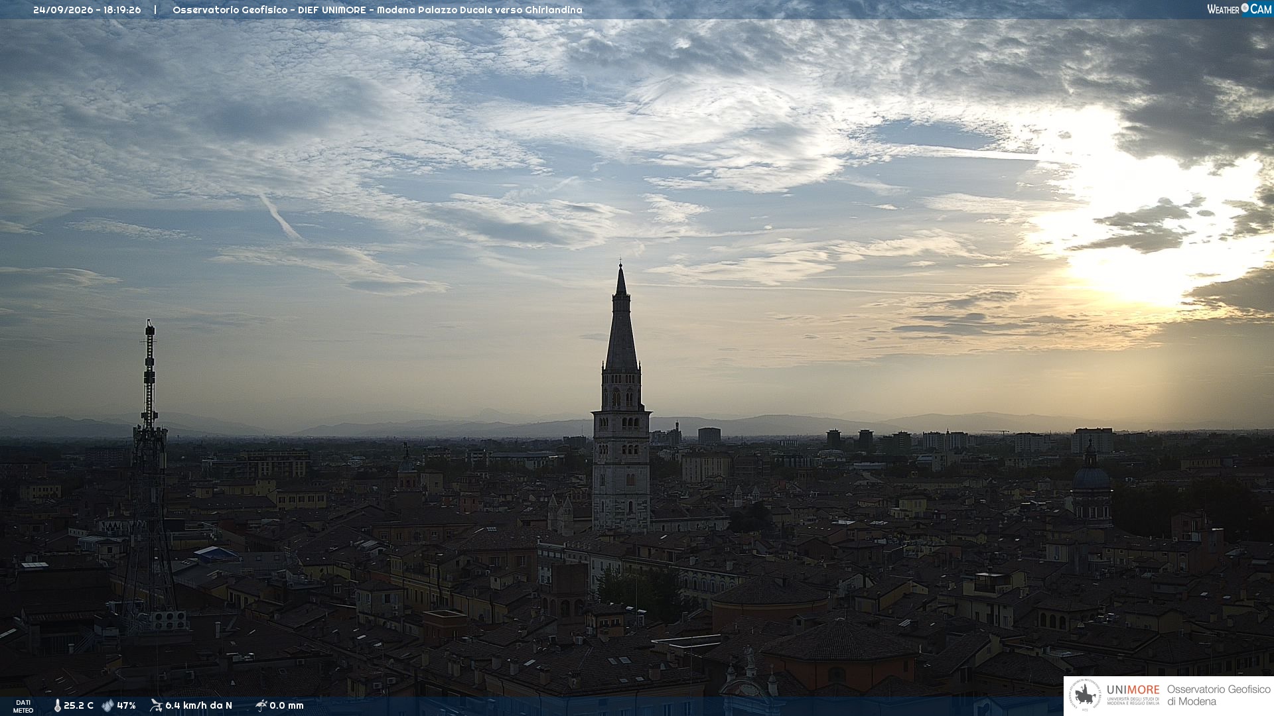1274x716 pixels.
Task: Select the DATI METEO label
Action: coord(23,706)
